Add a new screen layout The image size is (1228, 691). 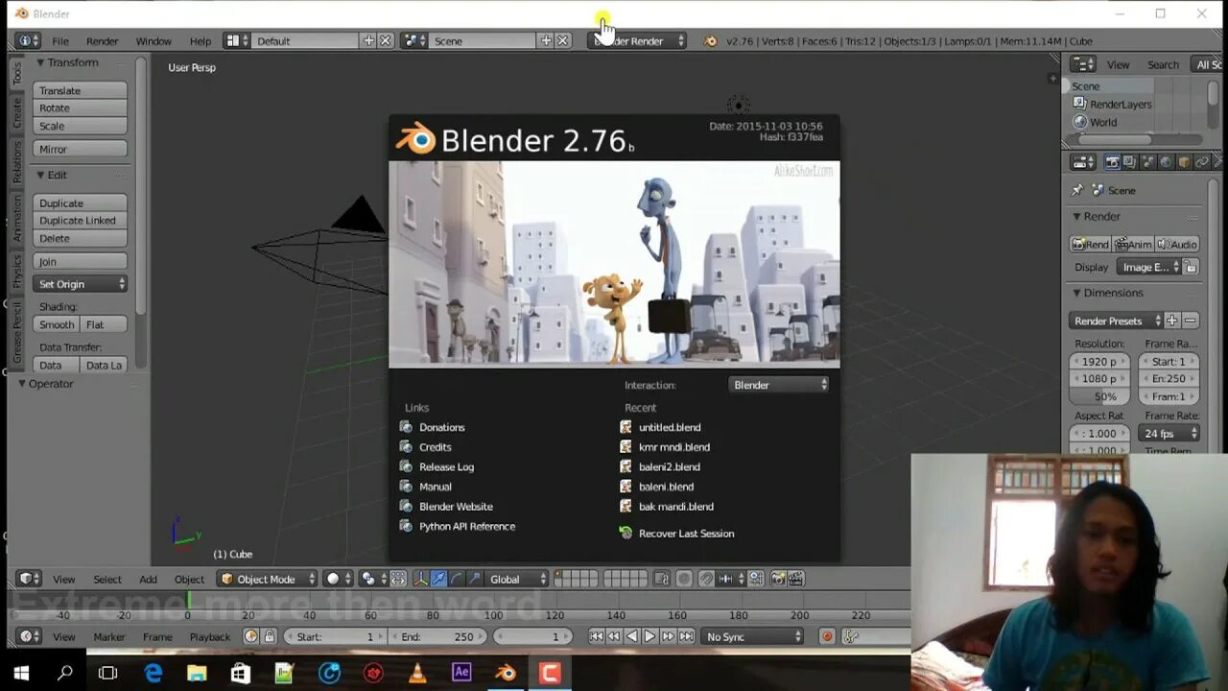pyautogui.click(x=368, y=41)
